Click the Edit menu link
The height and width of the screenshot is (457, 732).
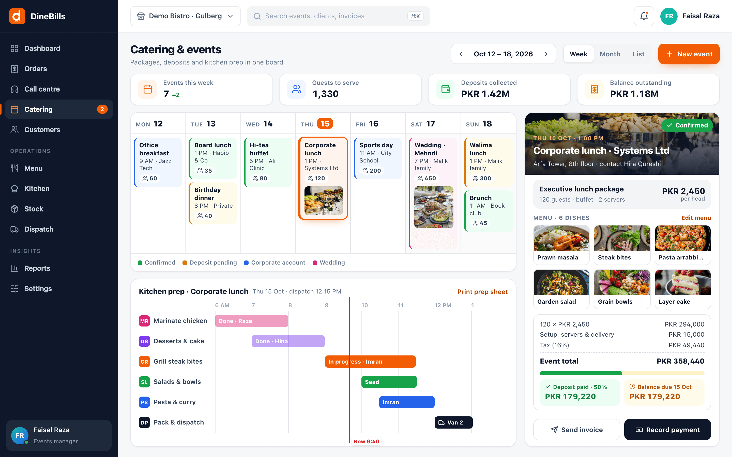click(696, 218)
